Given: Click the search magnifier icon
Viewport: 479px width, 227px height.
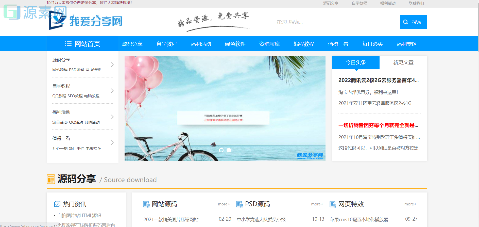Looking at the screenshot, I should tap(406, 22).
